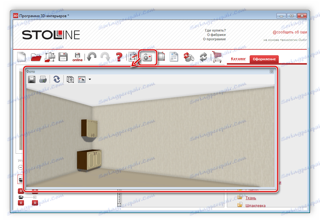Adjust the camera distance slider handle

pyautogui.click(x=35, y=197)
